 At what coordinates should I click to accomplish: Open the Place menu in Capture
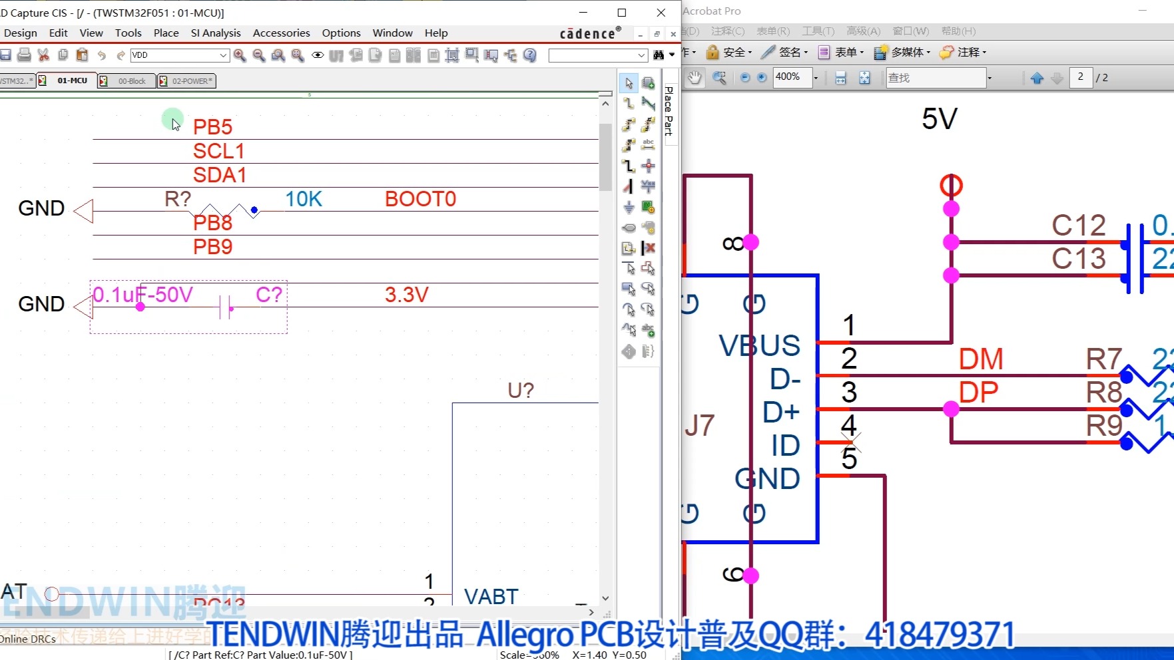[166, 33]
